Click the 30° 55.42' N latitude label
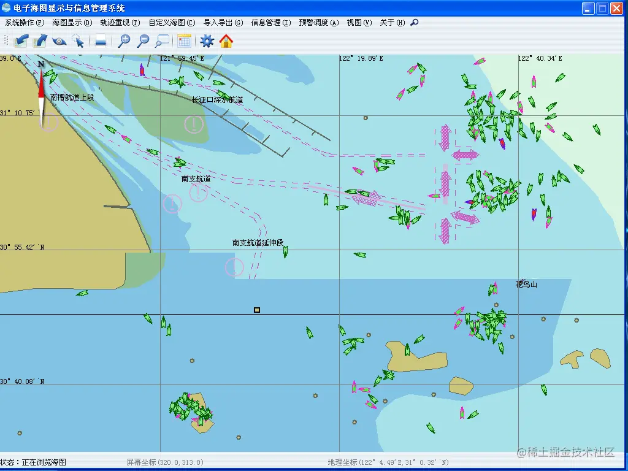628x471 pixels. (x=22, y=247)
